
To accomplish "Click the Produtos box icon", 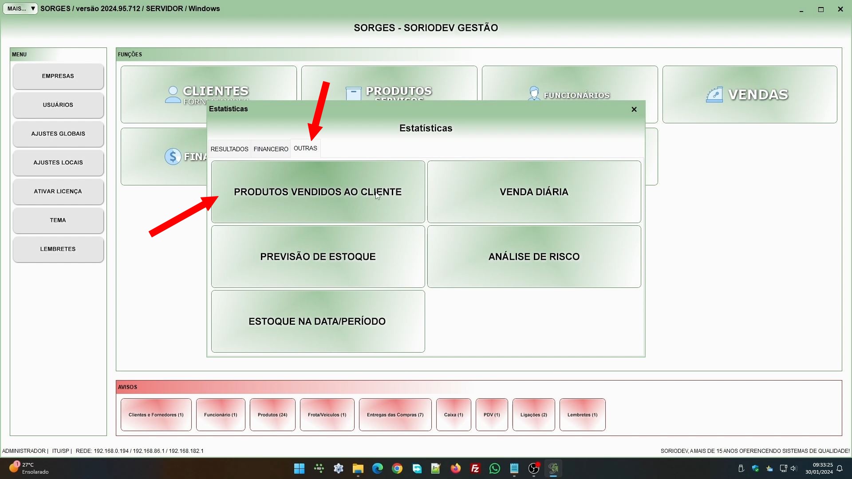I will pyautogui.click(x=353, y=93).
